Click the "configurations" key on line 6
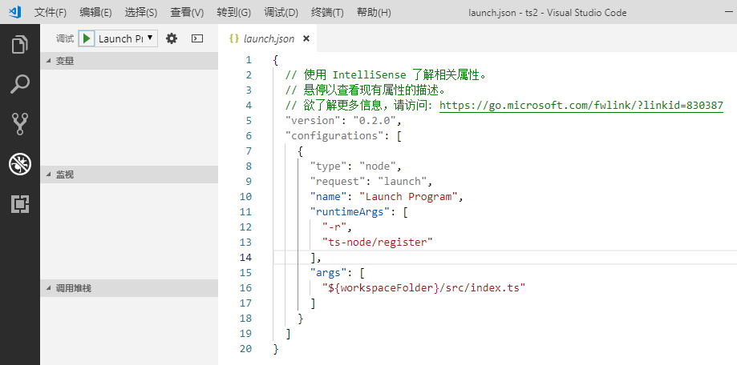This screenshot has width=737, height=365. point(334,135)
